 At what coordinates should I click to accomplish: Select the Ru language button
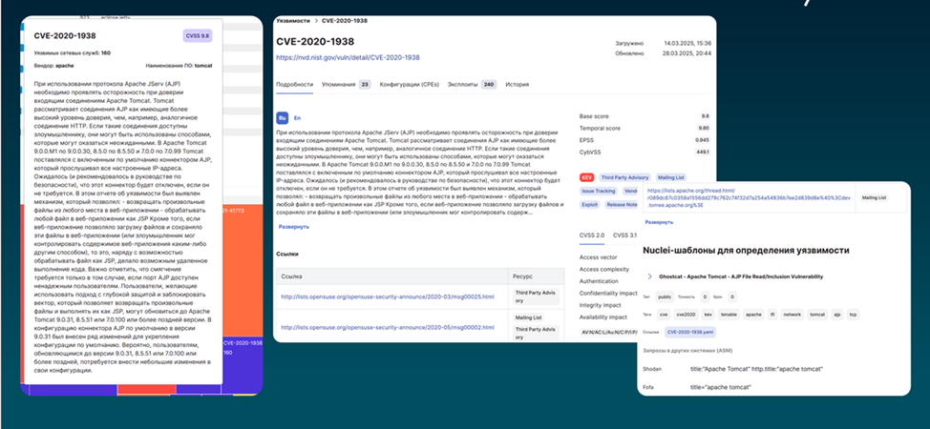click(x=283, y=117)
